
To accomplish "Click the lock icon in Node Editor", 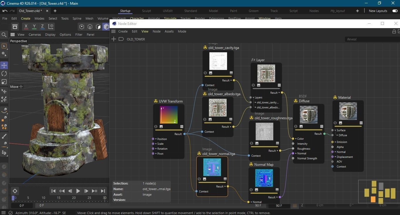I will click(x=394, y=31).
